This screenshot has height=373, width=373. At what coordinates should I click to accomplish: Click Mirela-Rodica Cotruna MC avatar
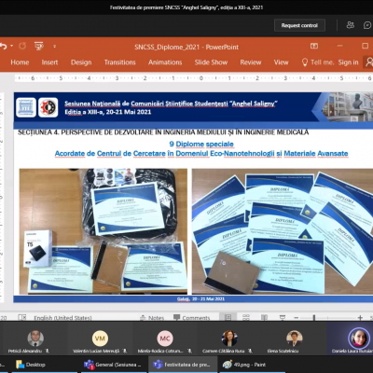(x=165, y=338)
